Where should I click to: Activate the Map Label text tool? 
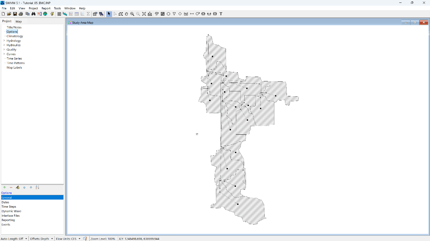[221, 14]
